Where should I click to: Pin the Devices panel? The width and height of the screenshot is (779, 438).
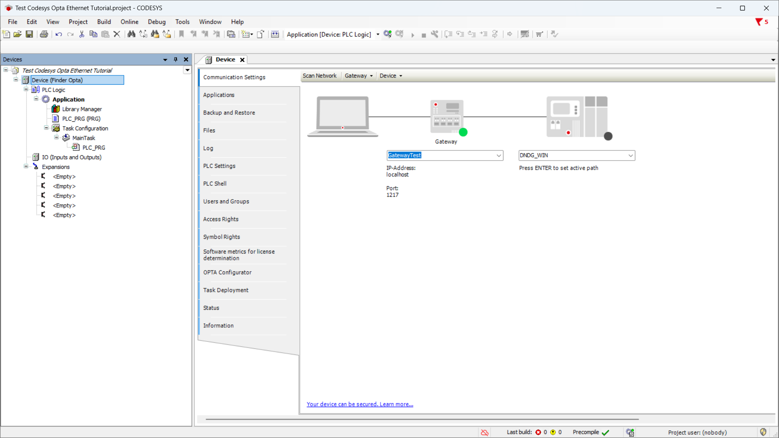(x=176, y=60)
